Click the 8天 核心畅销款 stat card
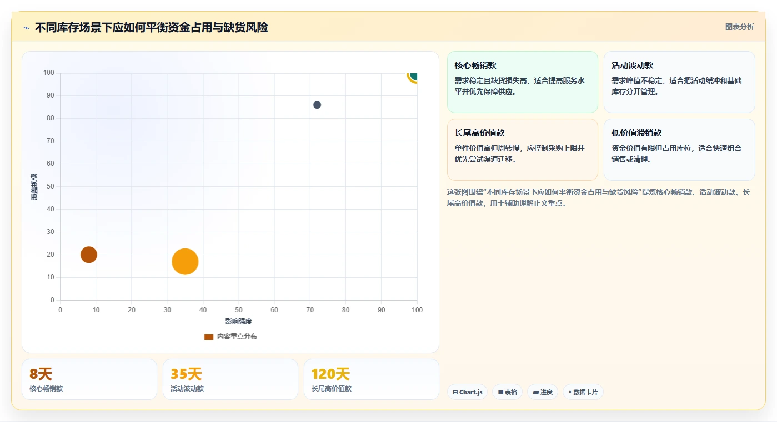This screenshot has width=777, height=422. pyautogui.click(x=89, y=379)
